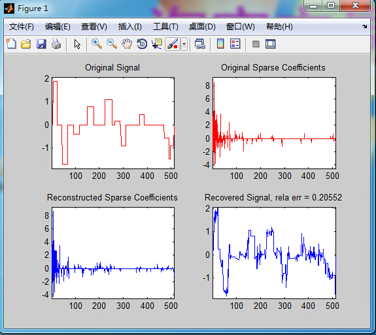Screen dimensions: 376x335
Task: Activate the Zoom Out magnifier
Action: click(112, 44)
